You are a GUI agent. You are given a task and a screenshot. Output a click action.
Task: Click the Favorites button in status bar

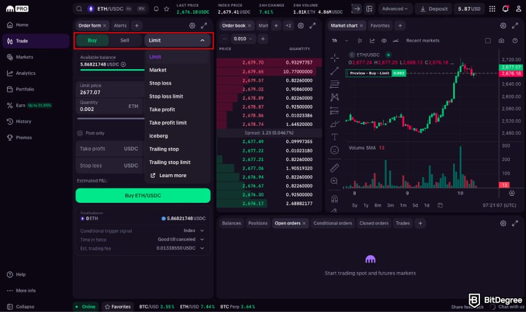click(118, 307)
